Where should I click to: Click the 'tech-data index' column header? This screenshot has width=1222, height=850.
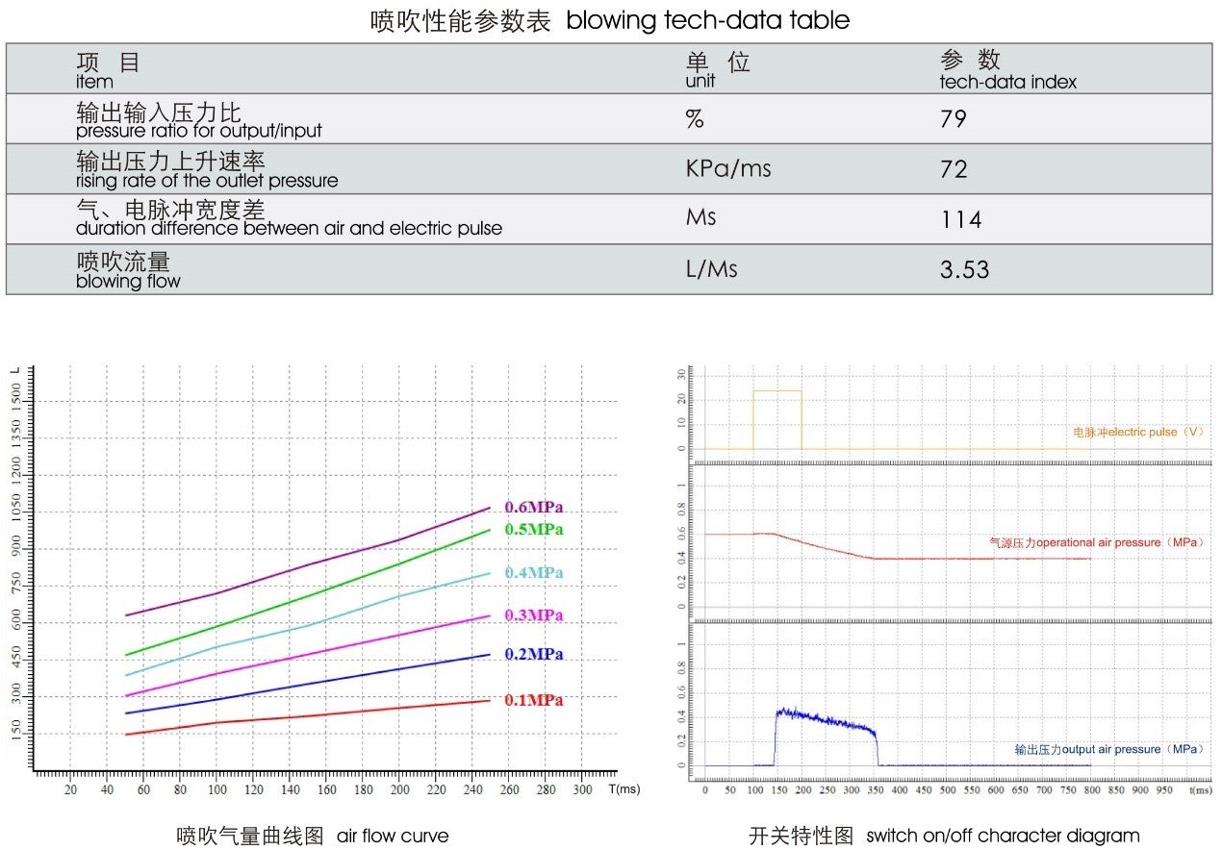coord(1007,83)
